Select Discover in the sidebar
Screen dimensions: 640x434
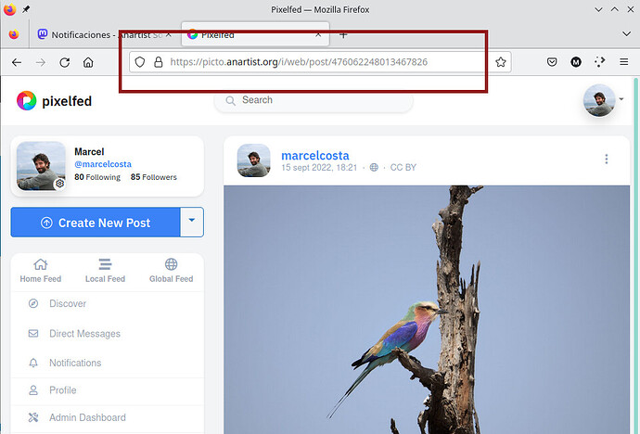67,303
